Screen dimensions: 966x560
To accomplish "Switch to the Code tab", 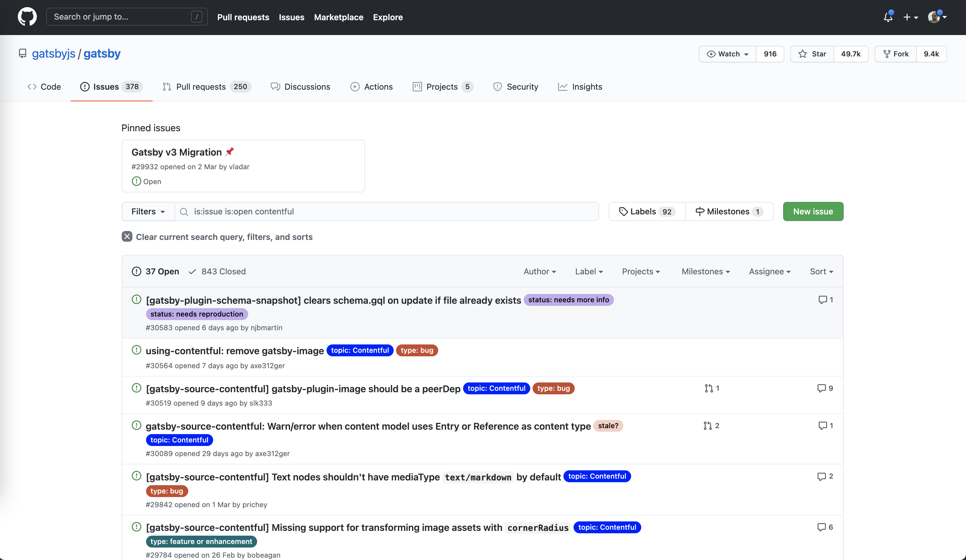I will (x=44, y=87).
